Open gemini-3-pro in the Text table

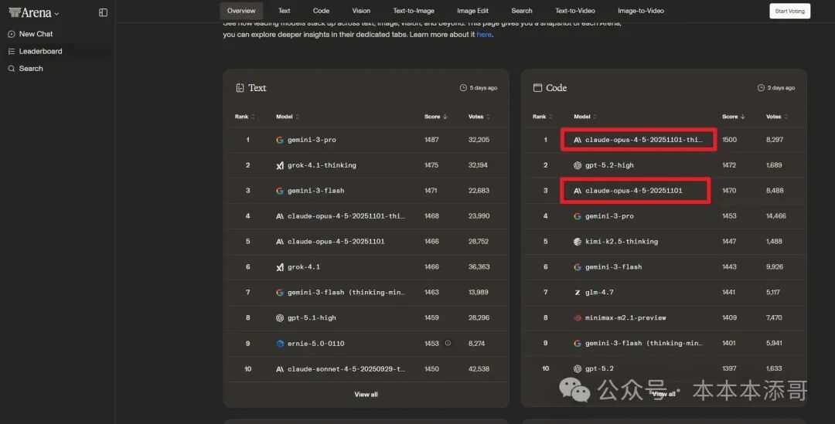(x=312, y=140)
